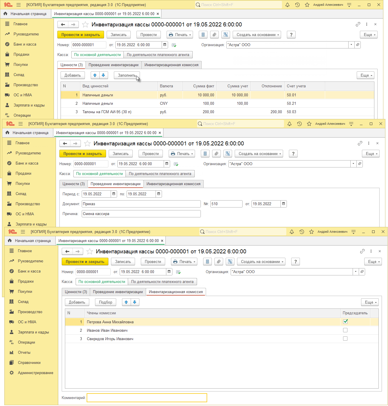Open Создать на основании dropdown in middle window
This screenshot has width=388, height=406.
pyautogui.click(x=259, y=154)
